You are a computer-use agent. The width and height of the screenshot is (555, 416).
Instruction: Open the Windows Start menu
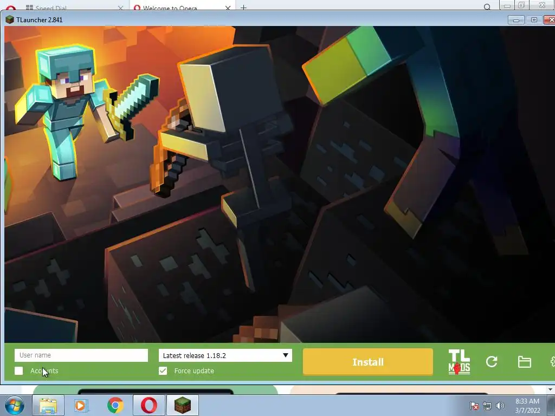pos(15,405)
